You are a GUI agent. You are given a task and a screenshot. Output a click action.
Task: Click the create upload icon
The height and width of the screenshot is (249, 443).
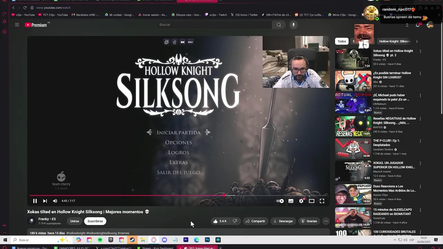pos(407,25)
